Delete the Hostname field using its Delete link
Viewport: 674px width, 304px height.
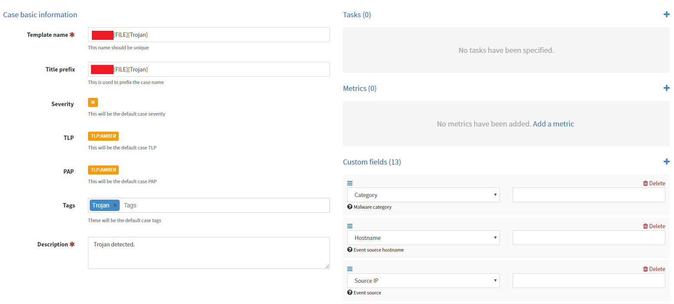pos(654,226)
